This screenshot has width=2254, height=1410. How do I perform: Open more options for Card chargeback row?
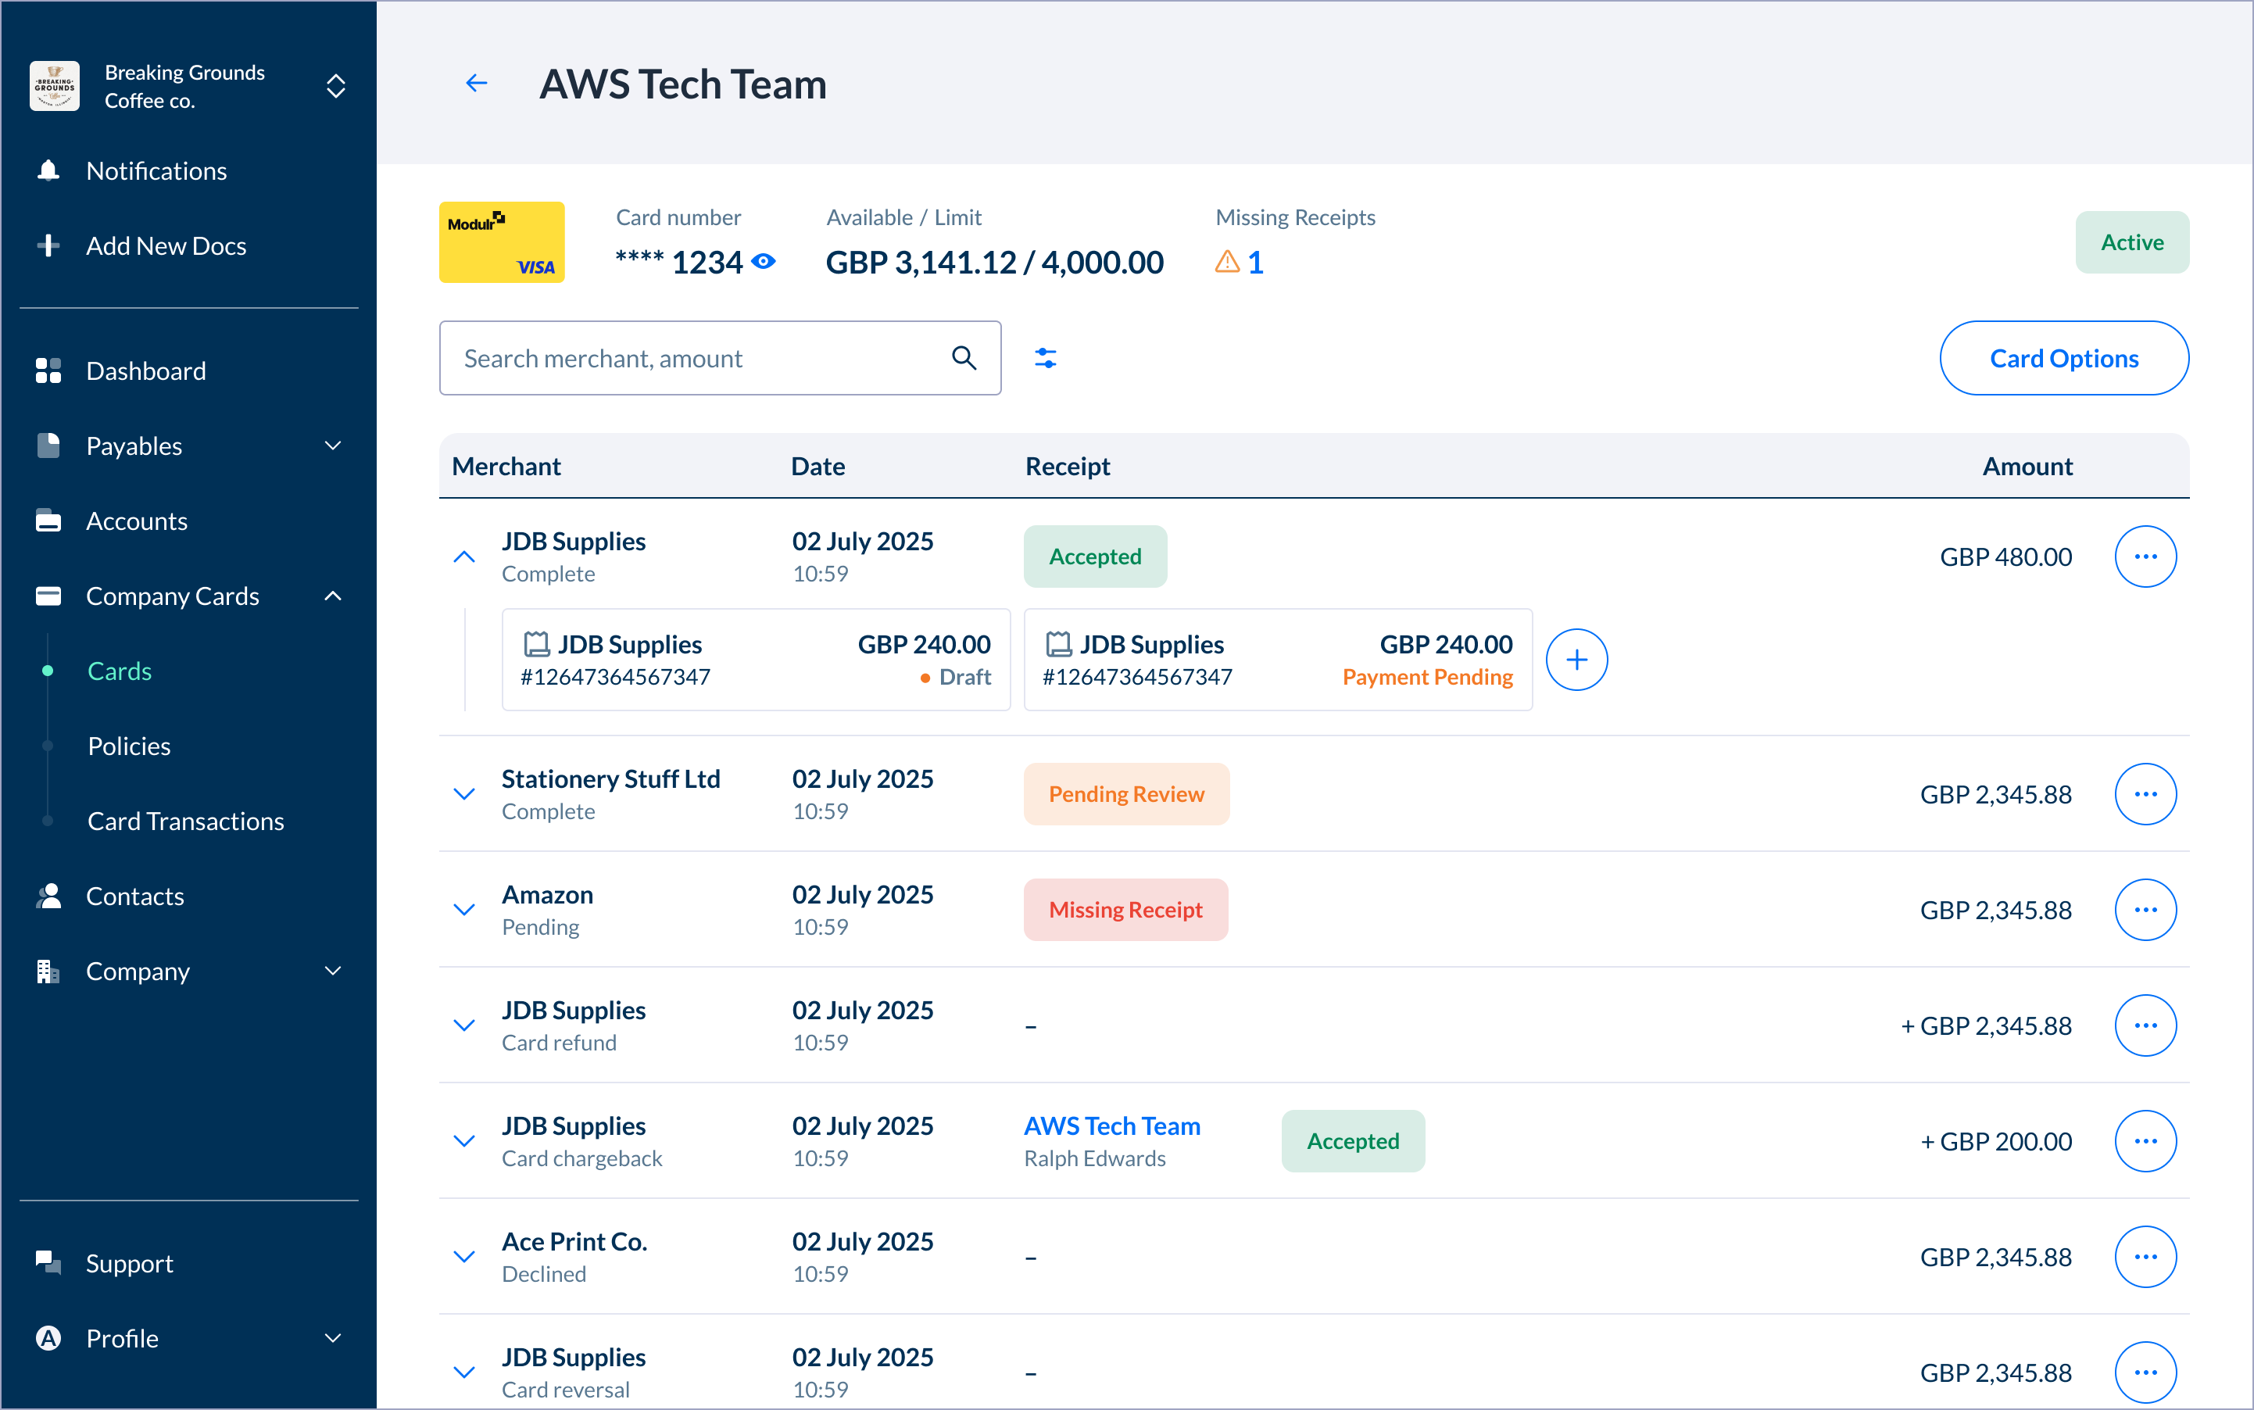click(2145, 1141)
